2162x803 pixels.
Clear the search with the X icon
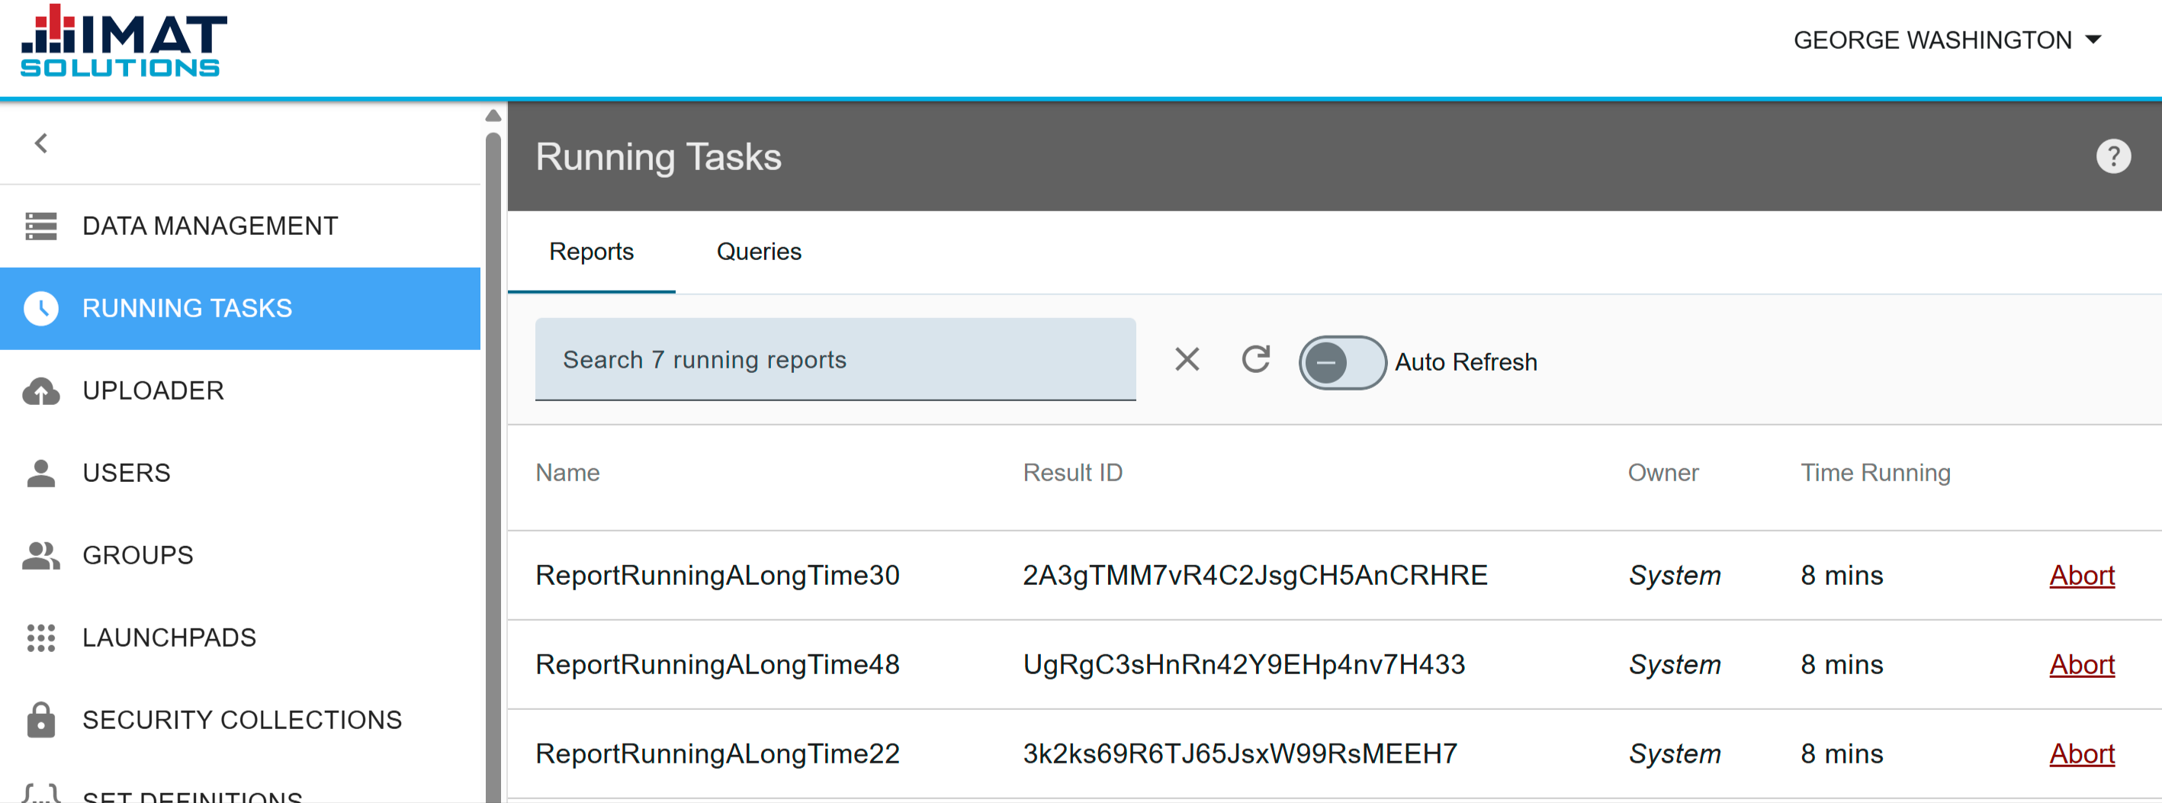[1187, 359]
